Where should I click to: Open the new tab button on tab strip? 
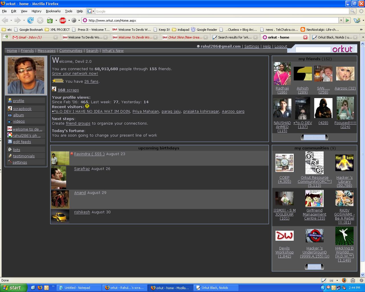point(5,37)
